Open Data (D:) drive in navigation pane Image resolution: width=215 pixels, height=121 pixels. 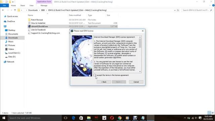pos(12,57)
